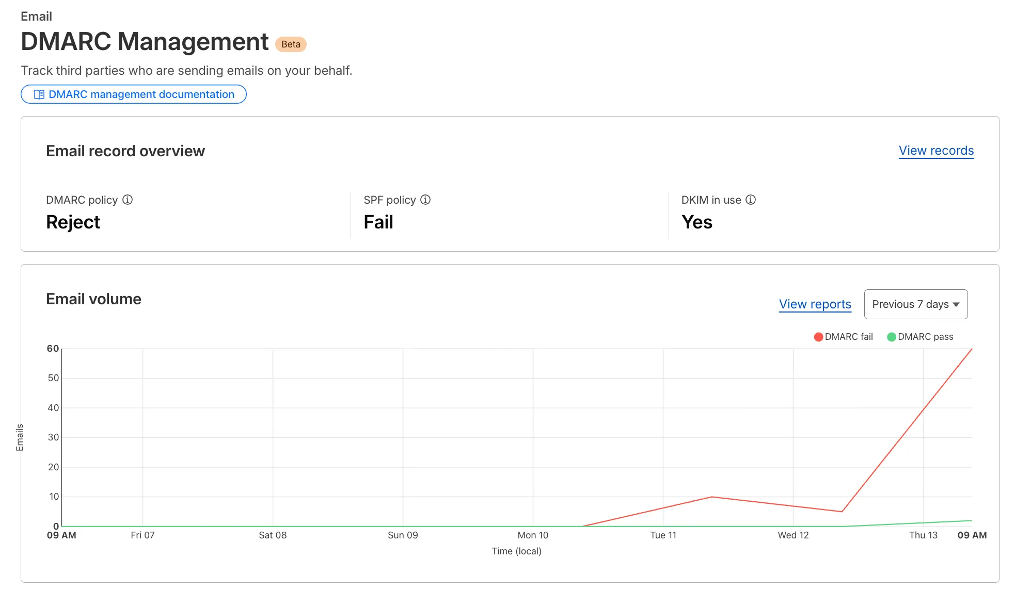Select the Email volume section heading
This screenshot has height=591, width=1015.
(93, 299)
